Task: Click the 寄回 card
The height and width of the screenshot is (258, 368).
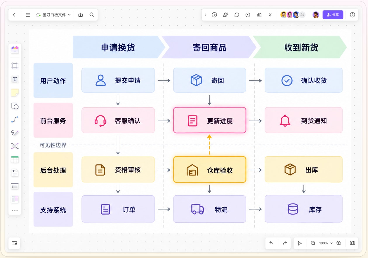Action: (209, 80)
